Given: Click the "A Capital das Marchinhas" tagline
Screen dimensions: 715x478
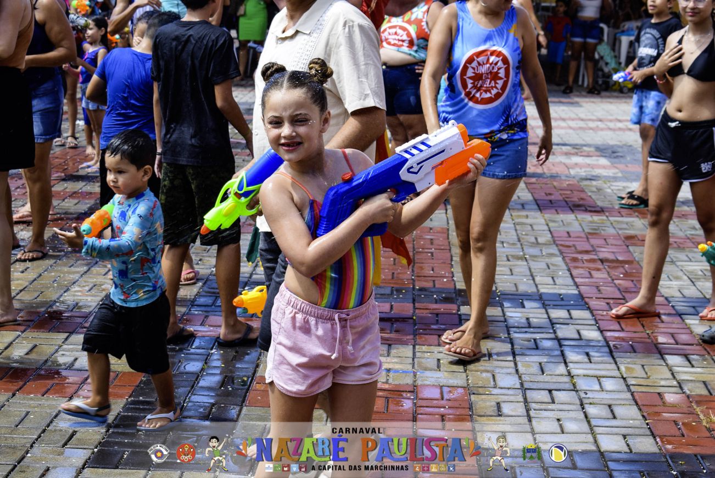Looking at the screenshot, I should (360, 468).
